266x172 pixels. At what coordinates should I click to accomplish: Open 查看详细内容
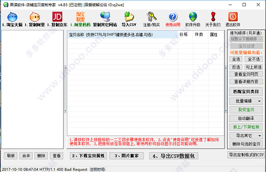(x=246, y=82)
